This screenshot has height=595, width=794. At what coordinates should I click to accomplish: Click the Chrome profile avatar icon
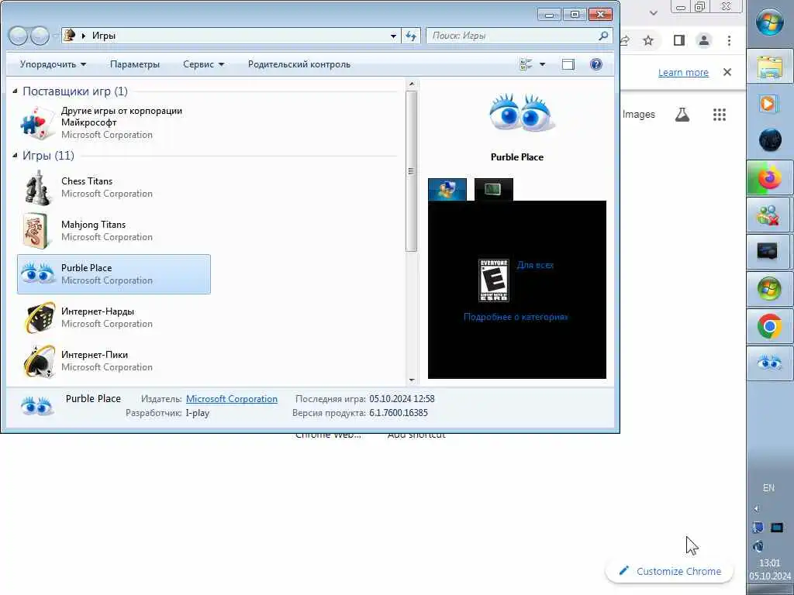[x=704, y=40]
